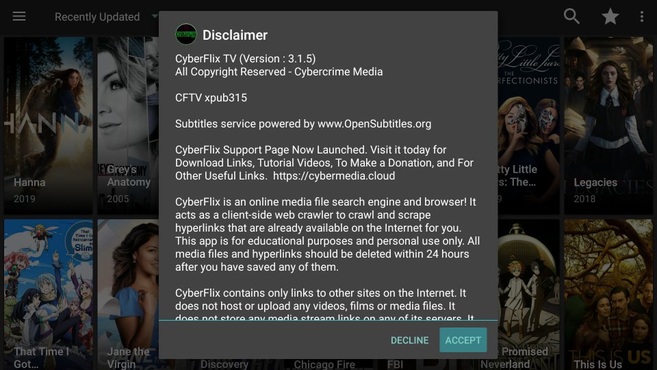Accept the disclaimer
This screenshot has height=370, width=657.
click(463, 341)
